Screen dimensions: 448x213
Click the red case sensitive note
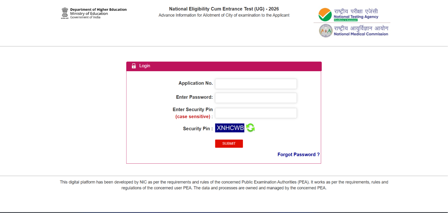click(x=193, y=116)
